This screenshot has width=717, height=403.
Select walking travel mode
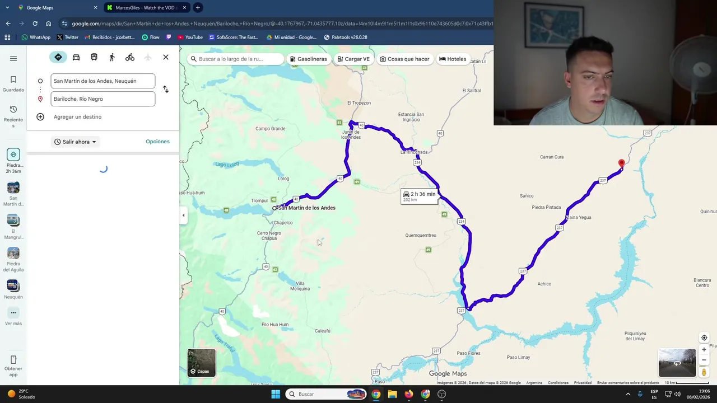[x=112, y=57]
